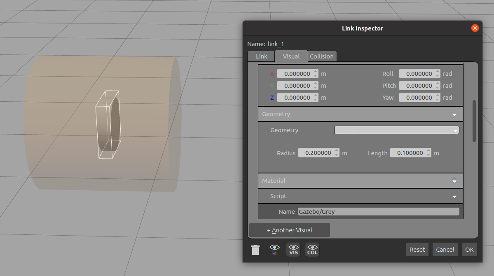Click the inspector's vertical scrollbar
Viewport: 494px width, 276px height.
tap(474, 121)
